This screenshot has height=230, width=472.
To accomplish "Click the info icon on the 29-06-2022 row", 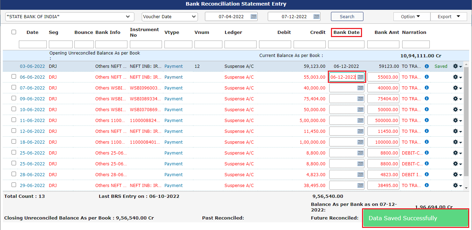I will pyautogui.click(x=426, y=185).
